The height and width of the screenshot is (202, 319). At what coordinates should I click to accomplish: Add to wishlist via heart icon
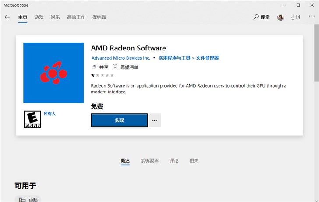click(x=115, y=67)
